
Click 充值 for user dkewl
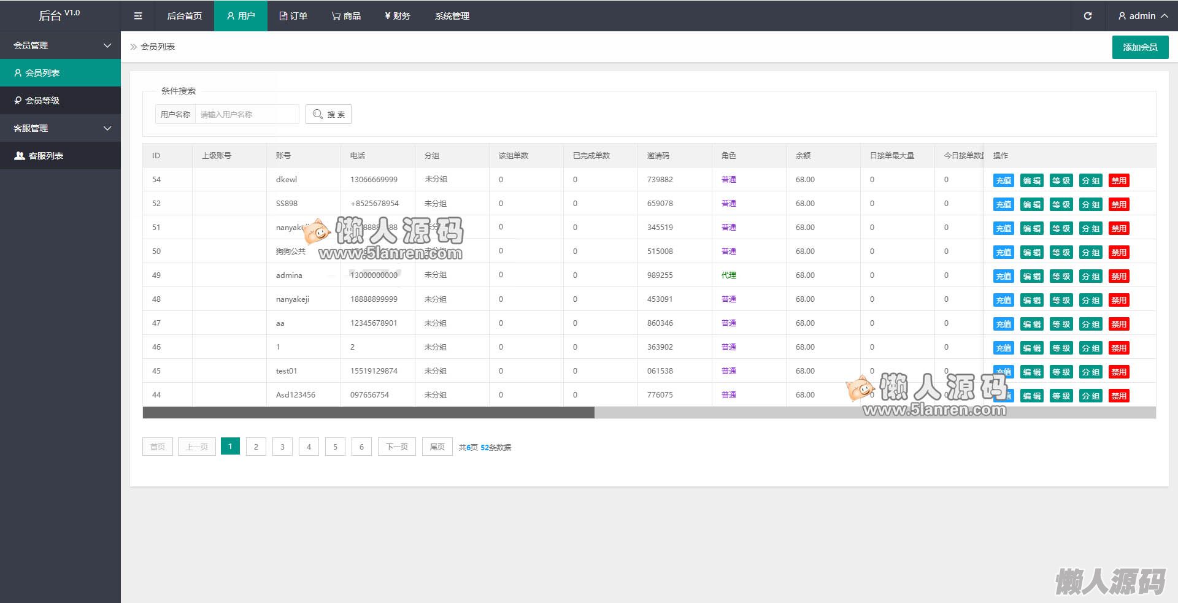1003,180
